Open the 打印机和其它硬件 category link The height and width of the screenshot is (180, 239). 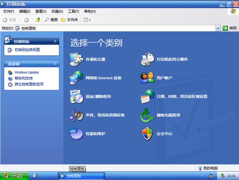click(172, 59)
